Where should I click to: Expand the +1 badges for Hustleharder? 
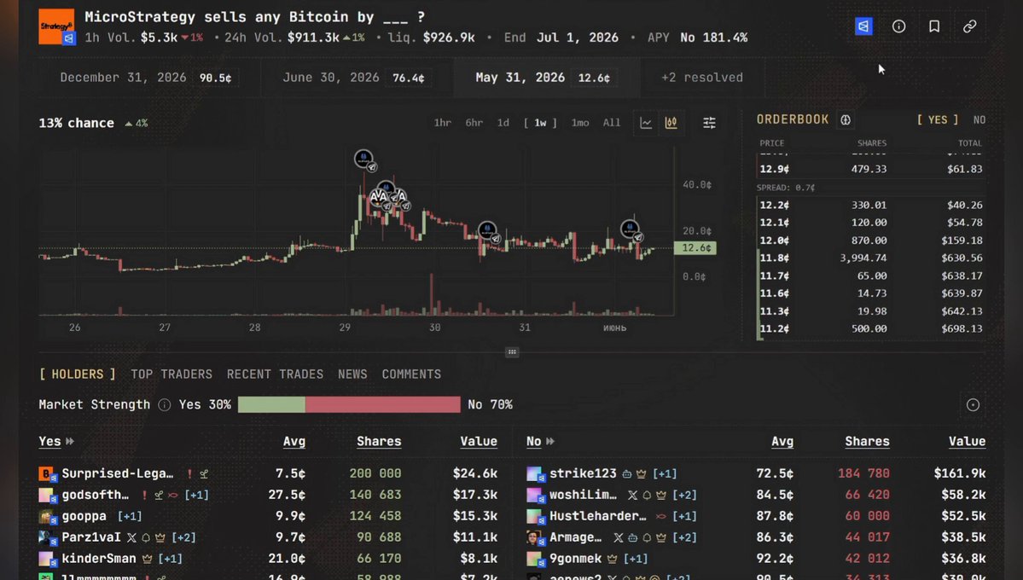684,516
